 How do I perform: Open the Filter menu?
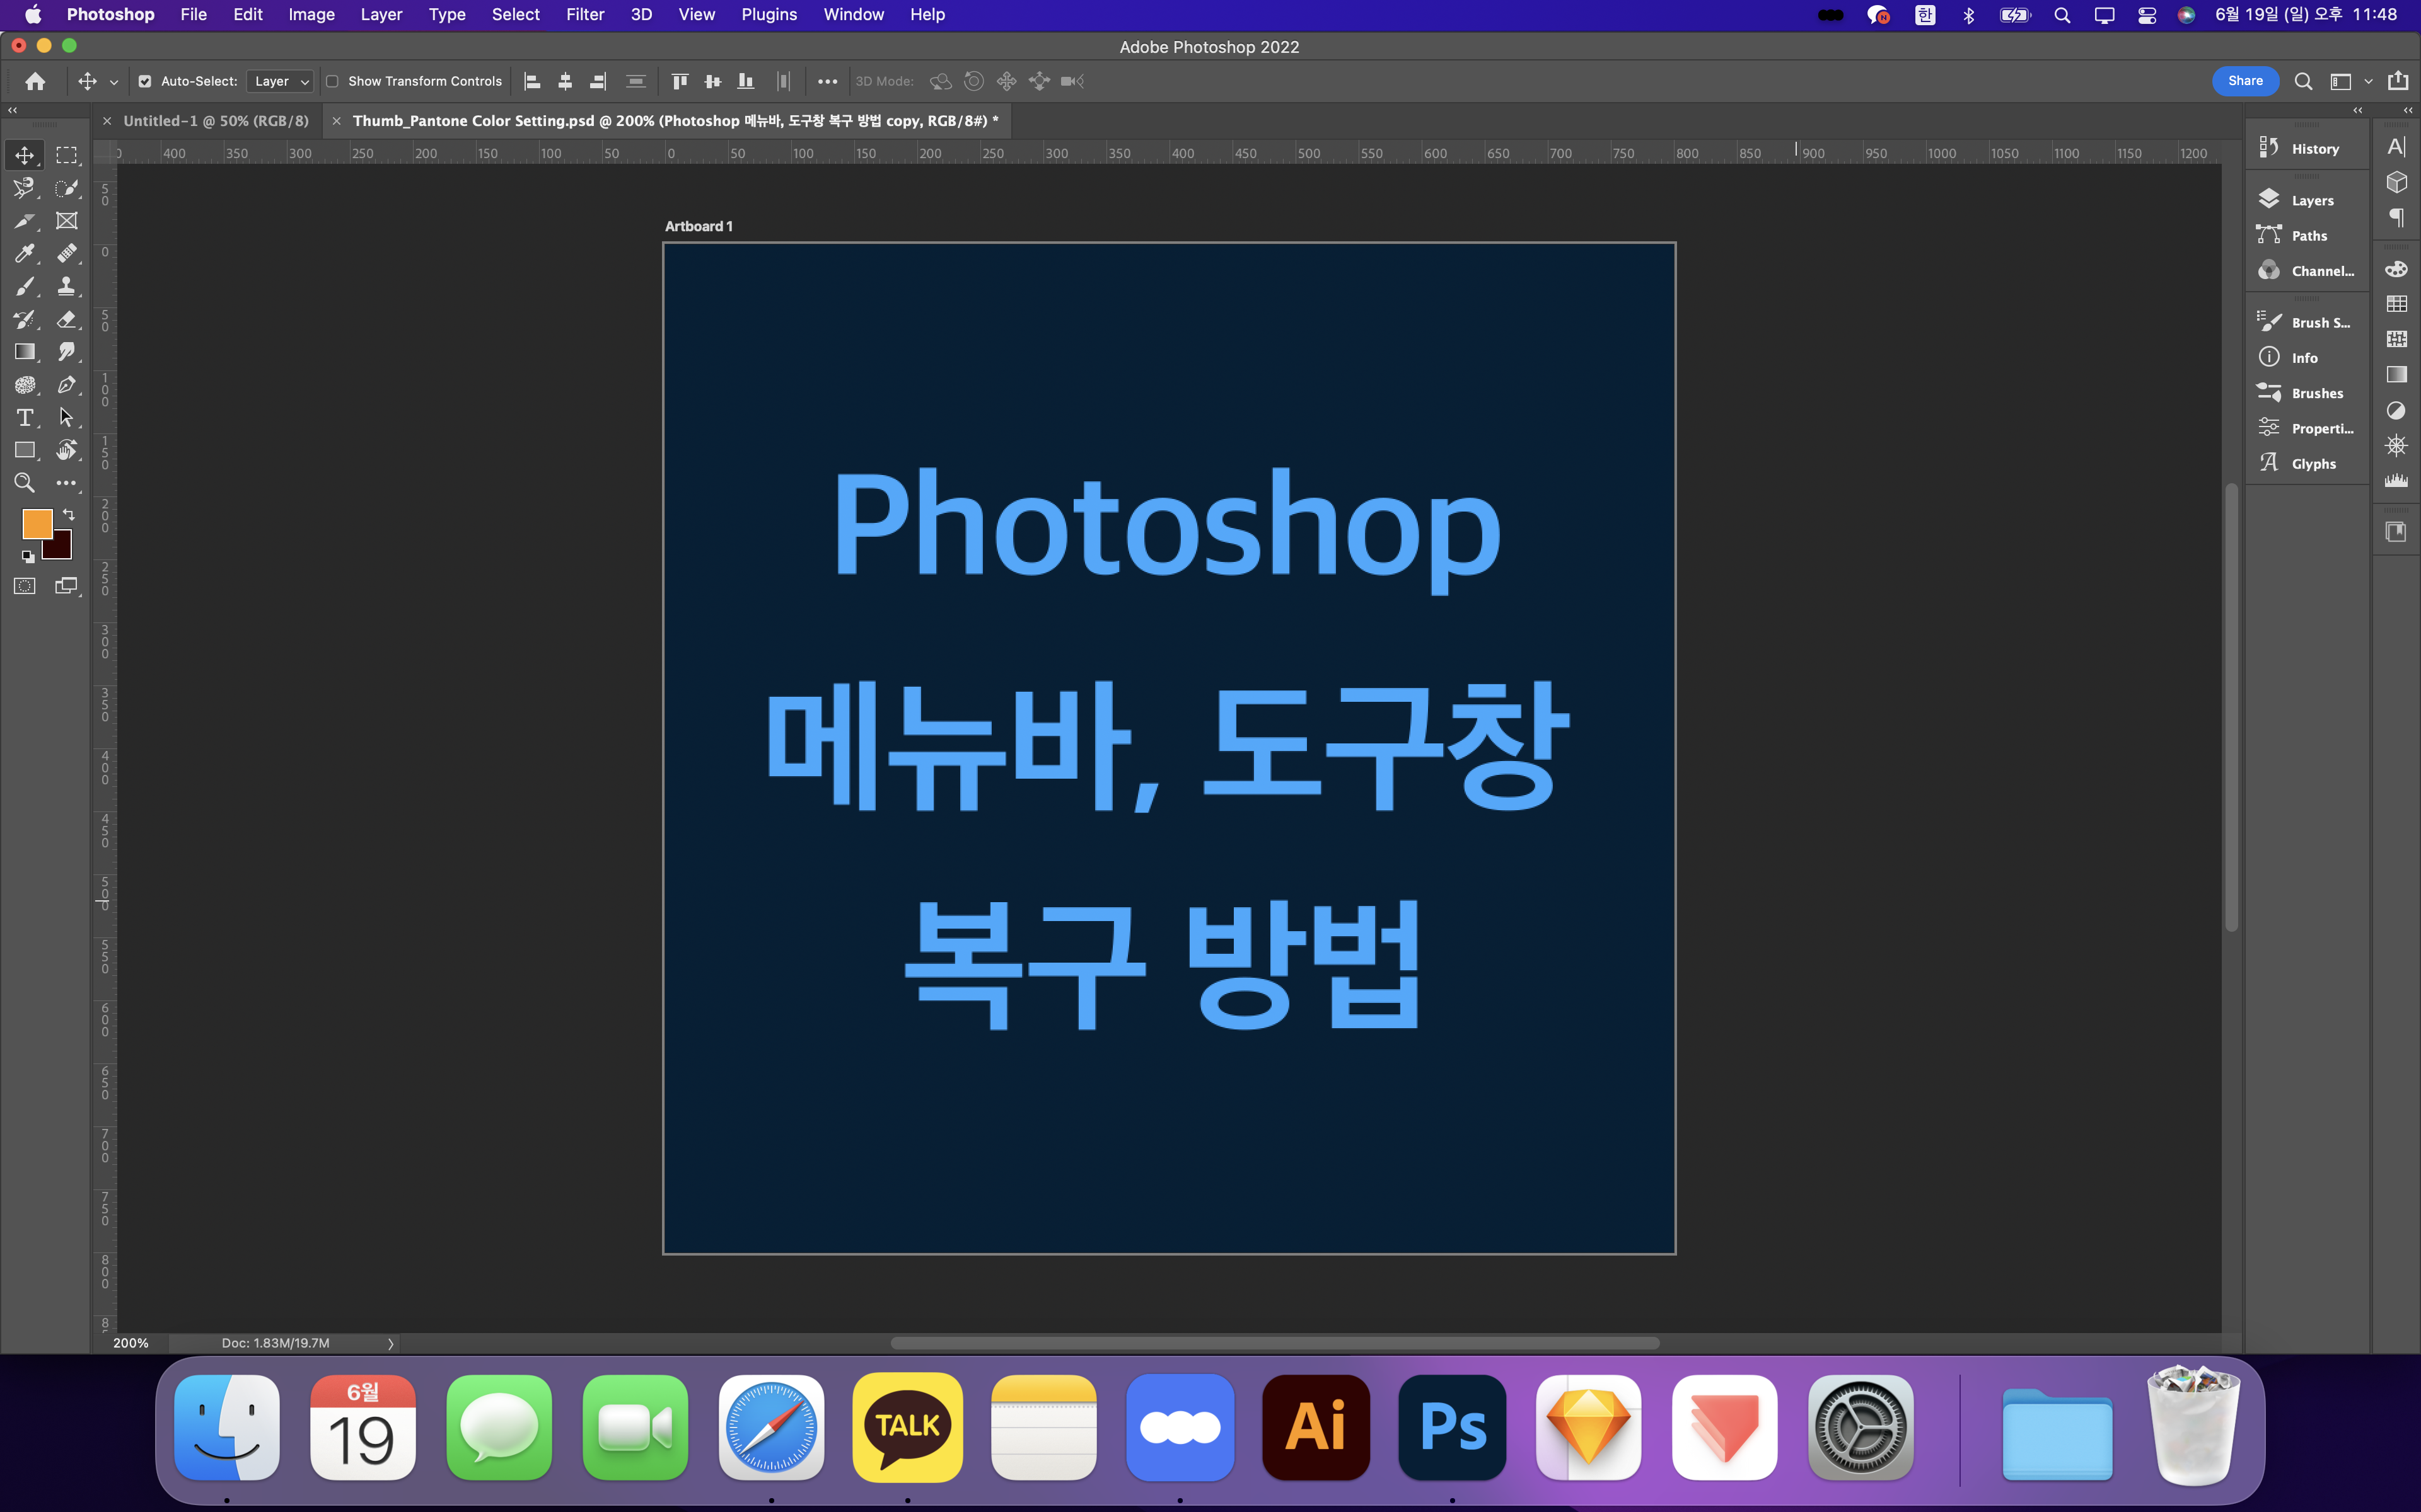(584, 14)
